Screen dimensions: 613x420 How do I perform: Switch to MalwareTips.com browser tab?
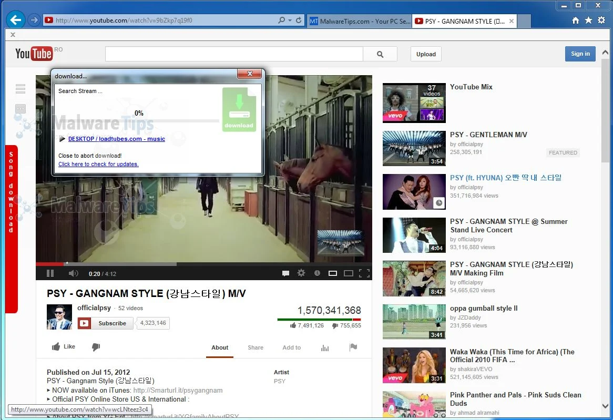click(360, 21)
